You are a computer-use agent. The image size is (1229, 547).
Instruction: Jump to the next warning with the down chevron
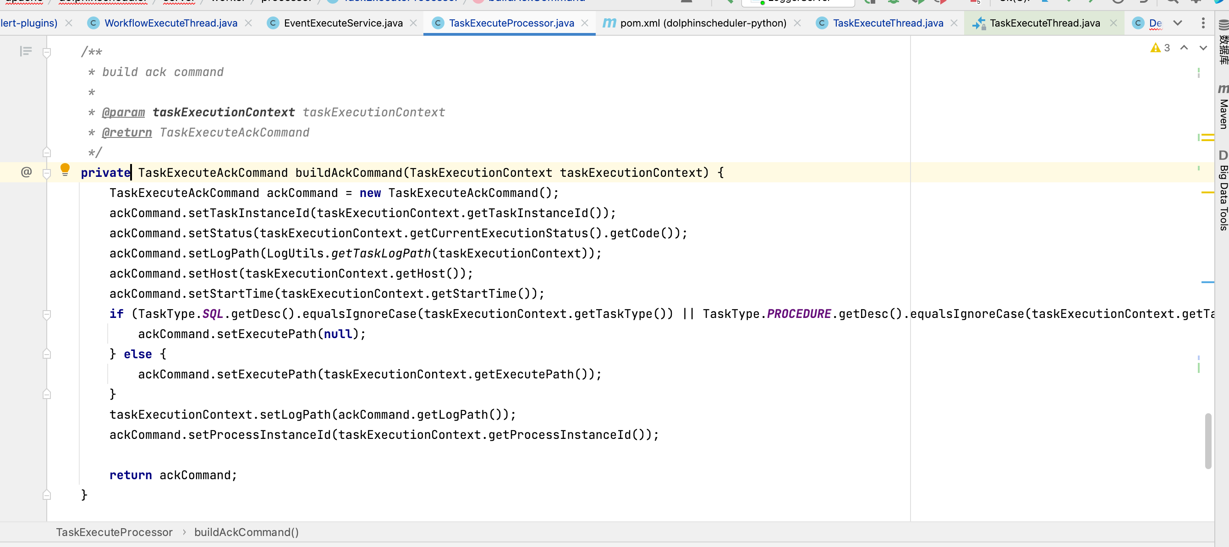click(1203, 48)
